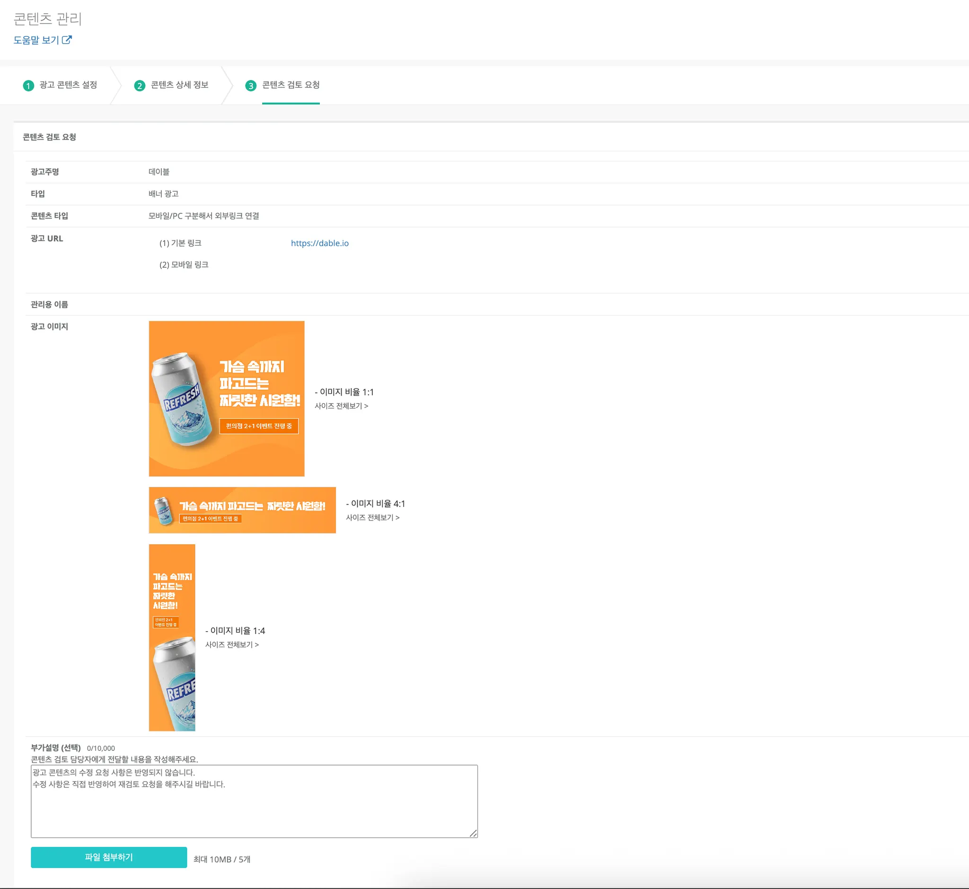Open the https://dable.io ad URL link
The height and width of the screenshot is (889, 969).
coord(319,243)
